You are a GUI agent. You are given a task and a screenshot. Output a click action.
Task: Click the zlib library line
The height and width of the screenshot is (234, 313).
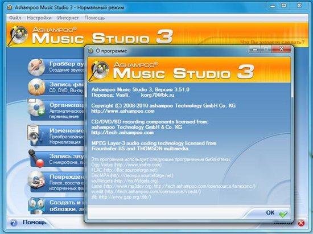[x=121, y=196]
